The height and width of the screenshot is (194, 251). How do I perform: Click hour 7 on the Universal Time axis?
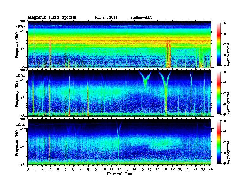pyautogui.click(x=81, y=169)
